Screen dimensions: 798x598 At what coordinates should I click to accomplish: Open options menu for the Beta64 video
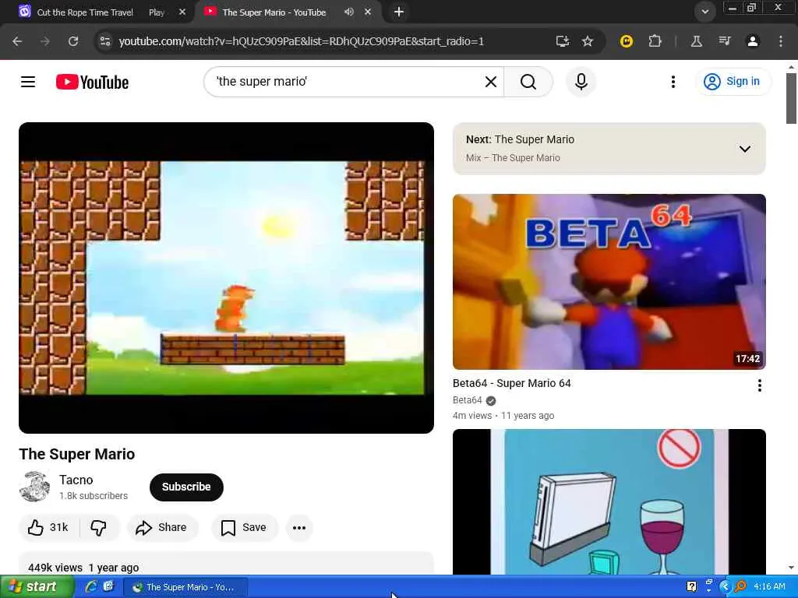tap(759, 385)
